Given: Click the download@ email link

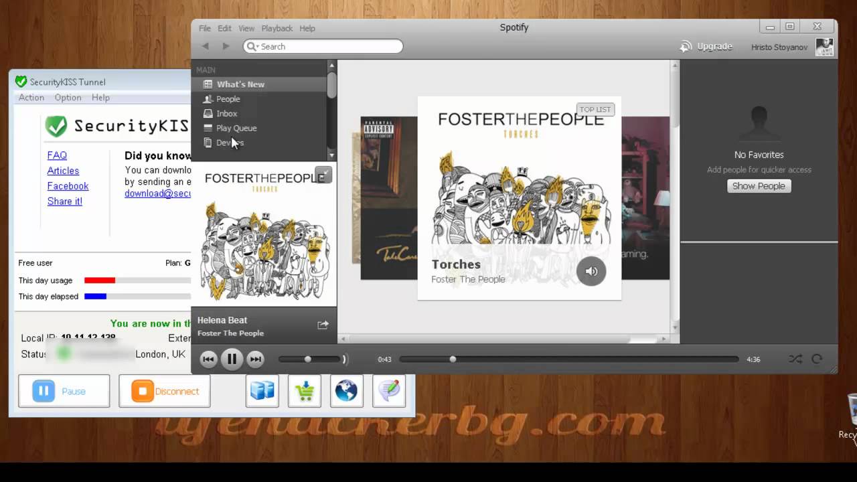Looking at the screenshot, I should click(157, 193).
